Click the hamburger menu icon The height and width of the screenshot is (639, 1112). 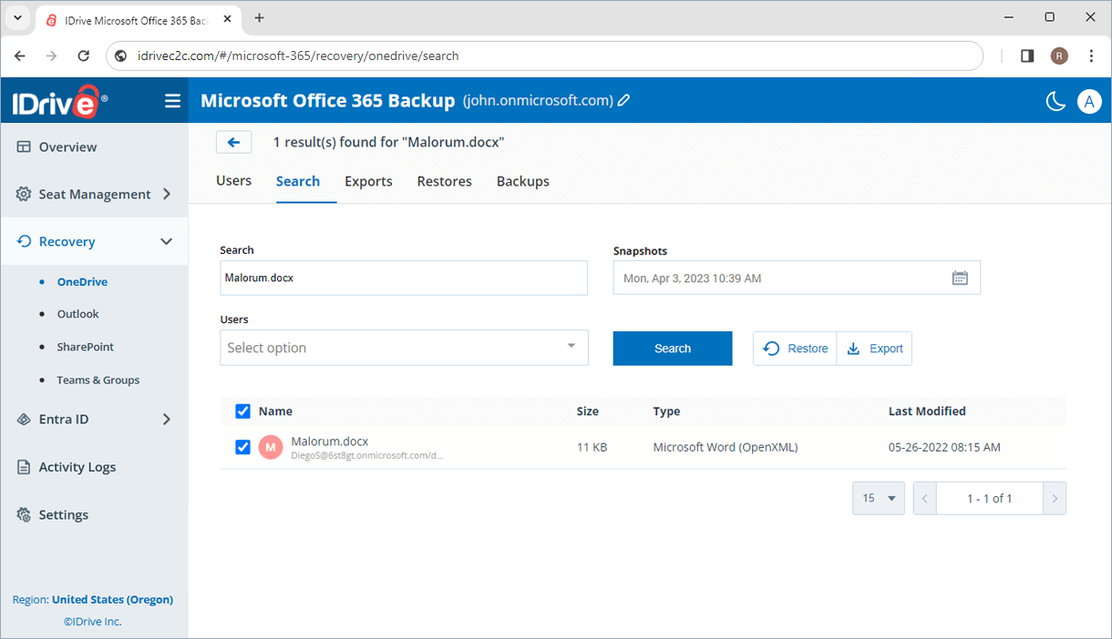pos(172,101)
